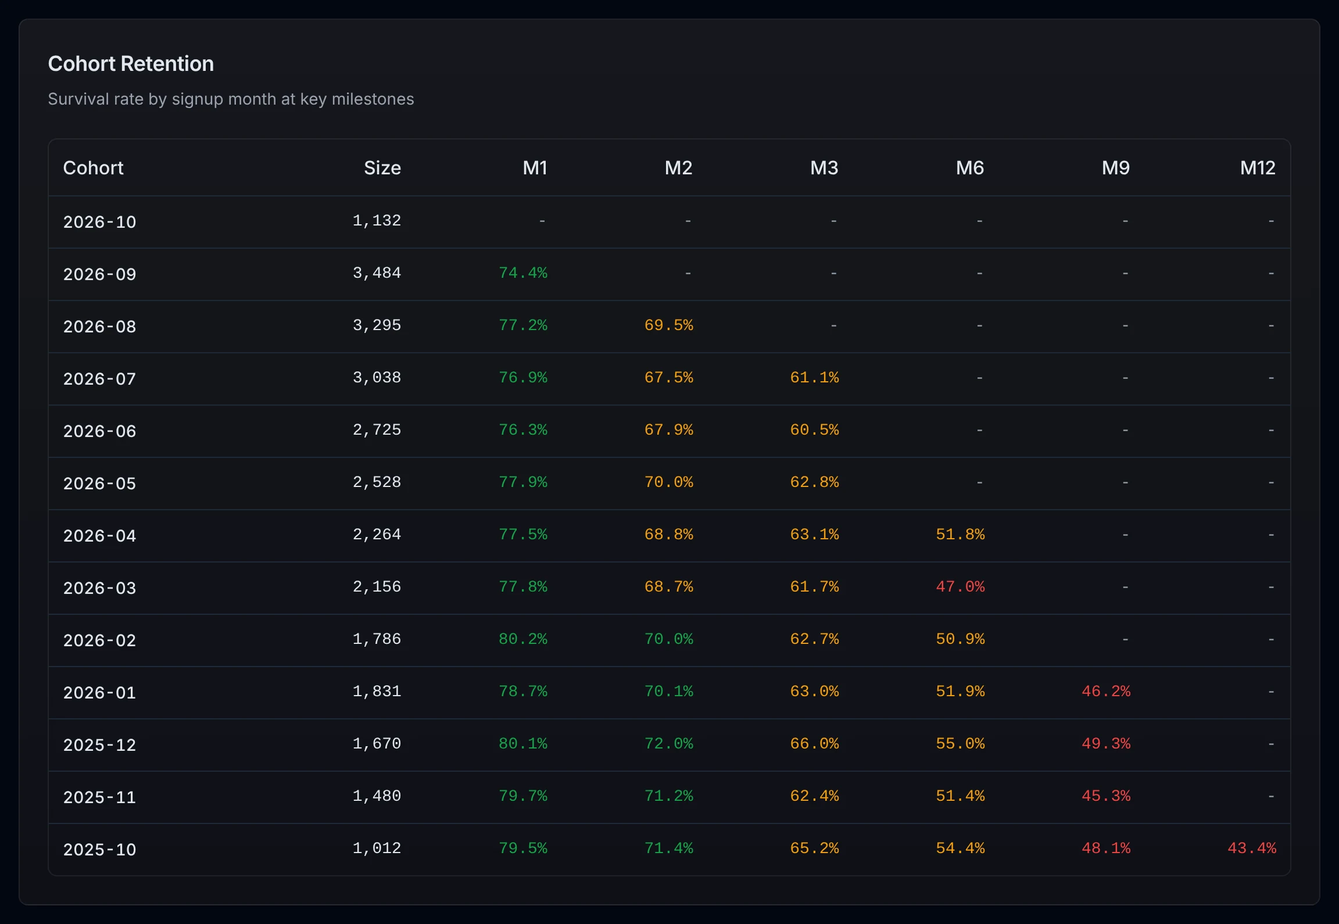The height and width of the screenshot is (924, 1339).
Task: Click the 49.3% M9 value for 2025-12
Action: click(1107, 744)
